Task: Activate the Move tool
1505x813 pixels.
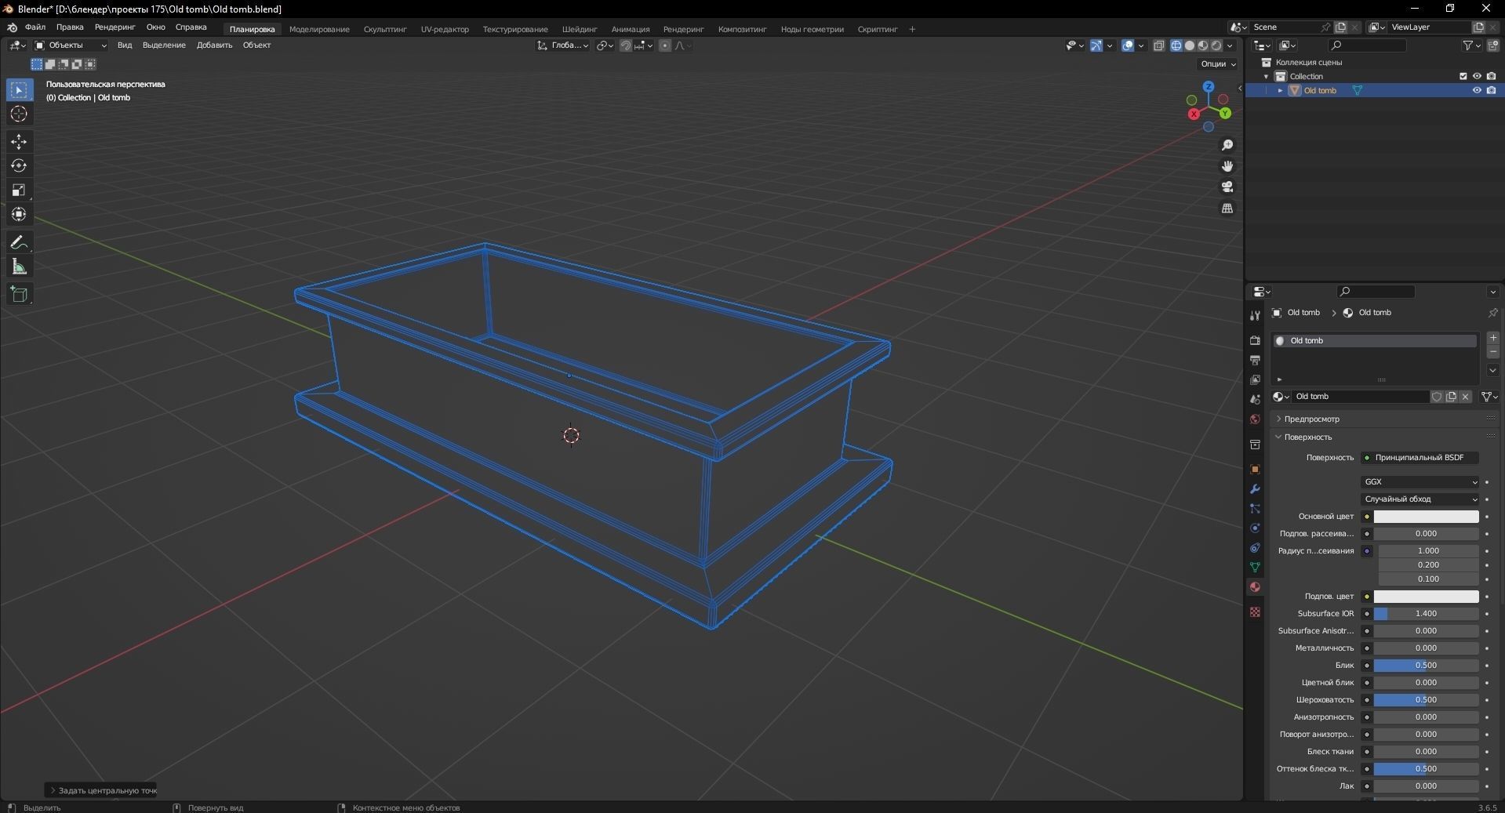Action: pos(19,142)
